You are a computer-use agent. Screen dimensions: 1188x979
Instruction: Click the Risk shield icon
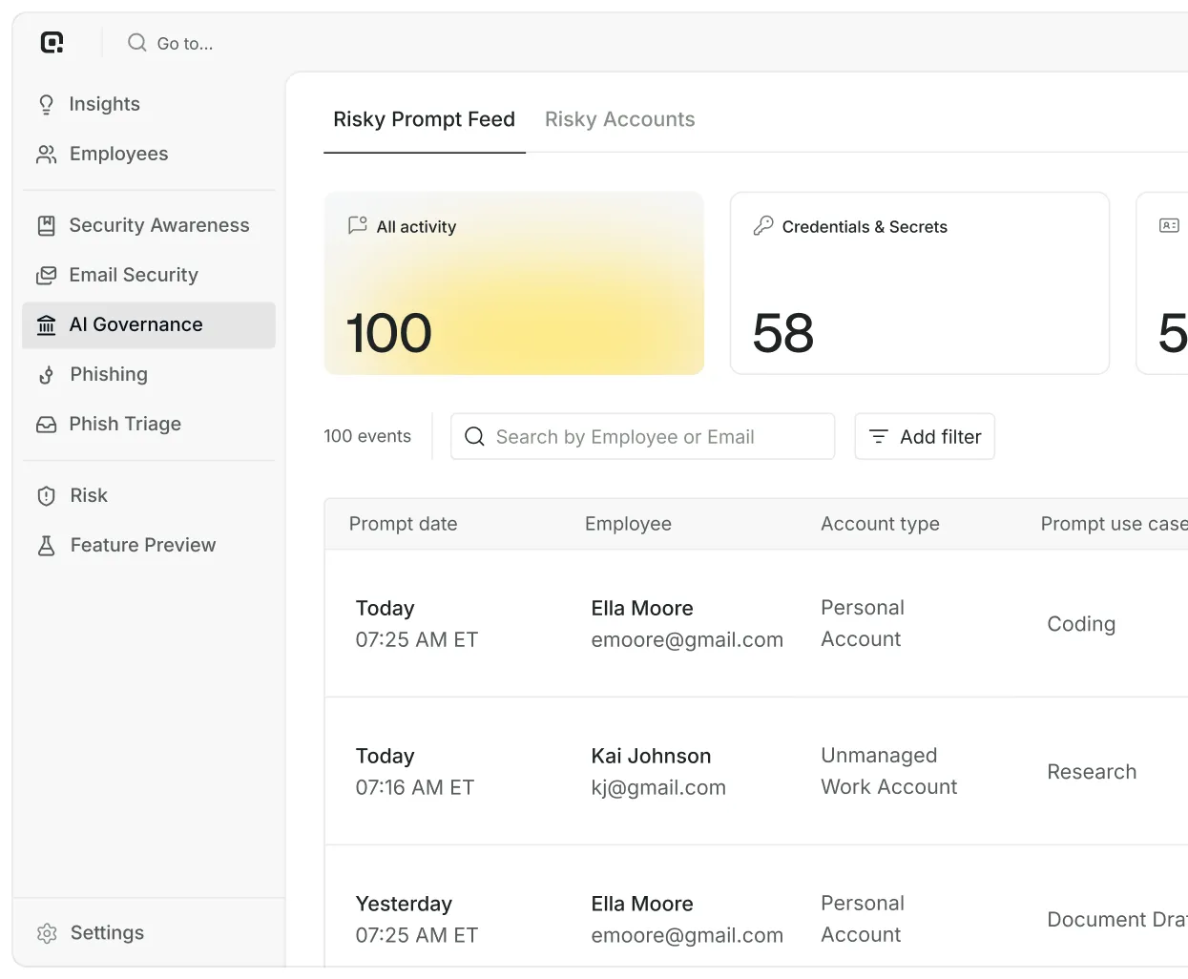tap(46, 495)
